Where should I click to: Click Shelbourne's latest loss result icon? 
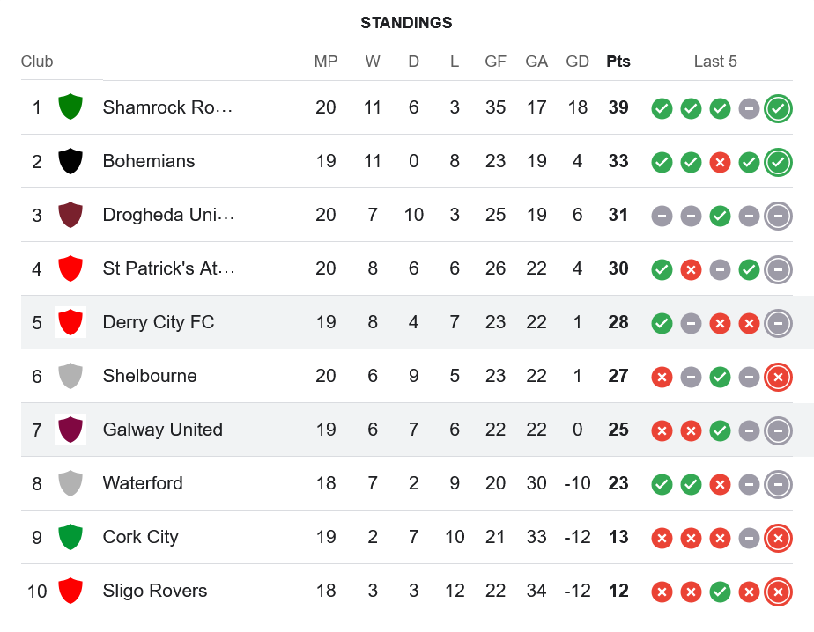777,377
